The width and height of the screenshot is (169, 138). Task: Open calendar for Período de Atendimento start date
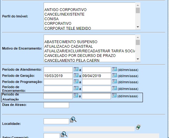click(x=76, y=69)
